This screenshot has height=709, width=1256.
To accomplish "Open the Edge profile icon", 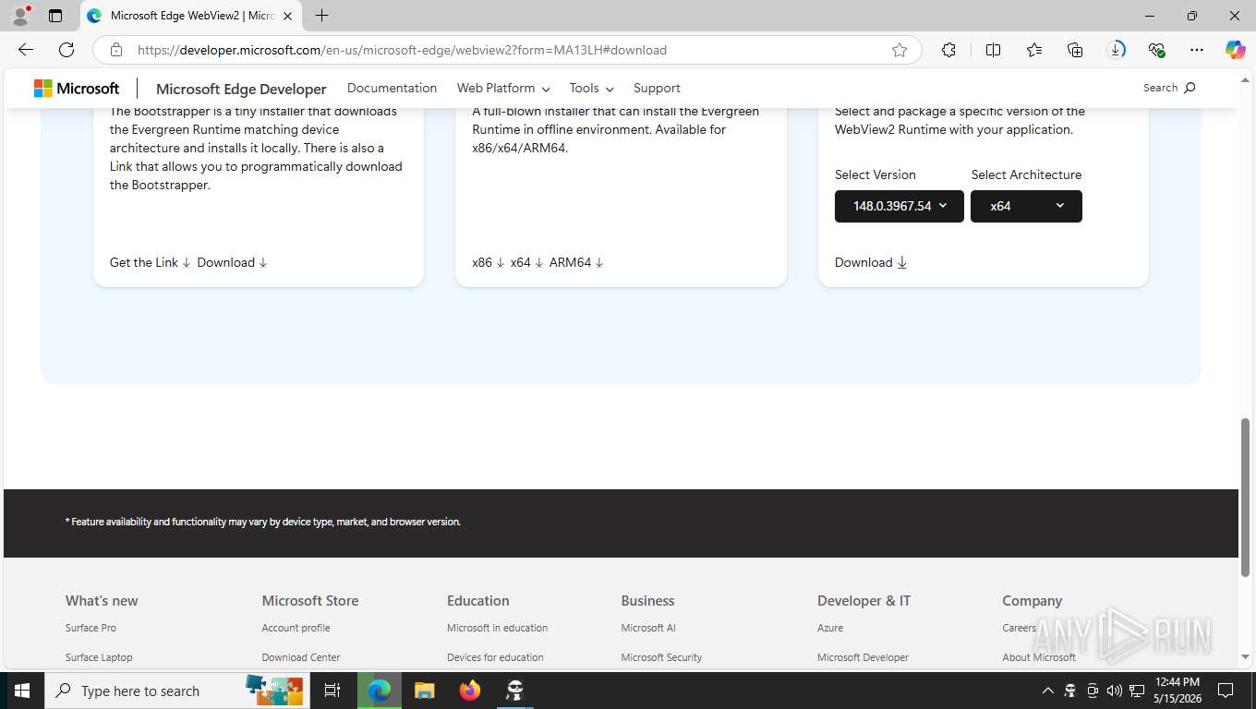I will pos(20,16).
